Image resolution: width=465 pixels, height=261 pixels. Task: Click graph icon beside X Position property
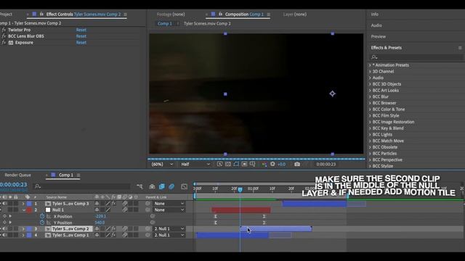(49, 216)
